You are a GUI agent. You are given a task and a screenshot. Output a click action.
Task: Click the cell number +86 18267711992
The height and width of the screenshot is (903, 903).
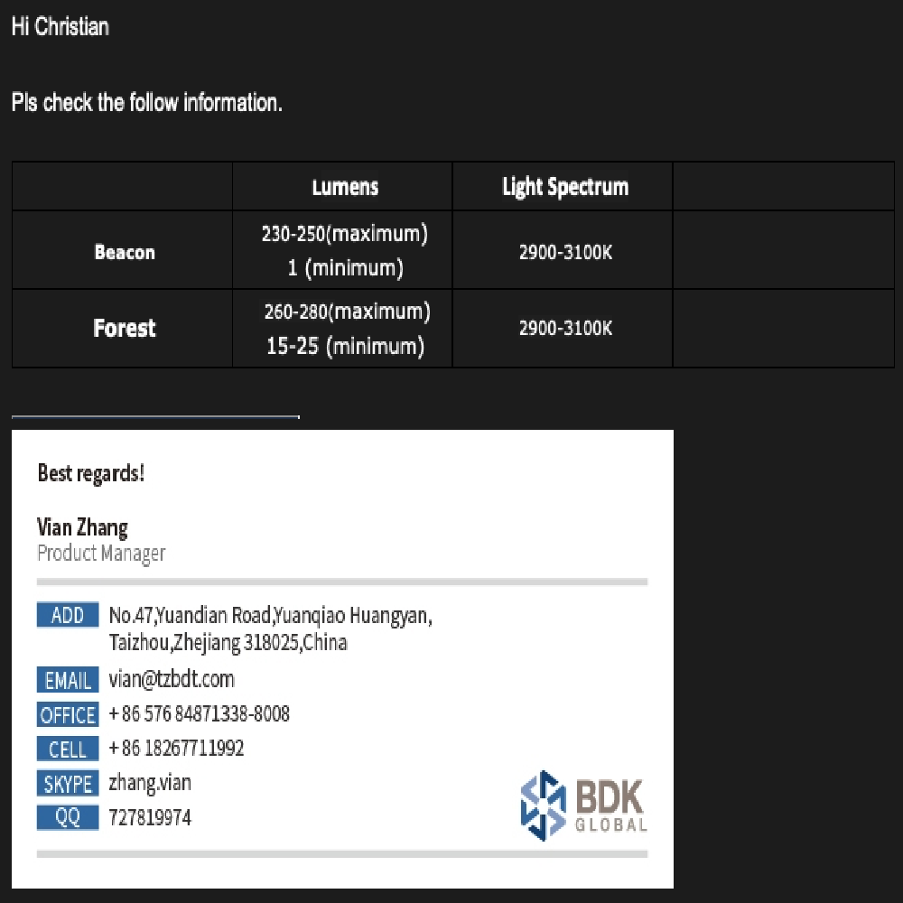[x=176, y=749]
